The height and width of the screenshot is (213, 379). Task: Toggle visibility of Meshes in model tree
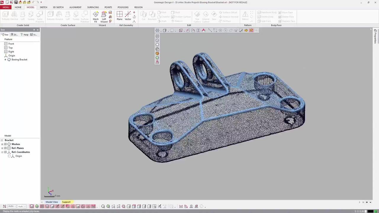pyautogui.click(x=5, y=144)
